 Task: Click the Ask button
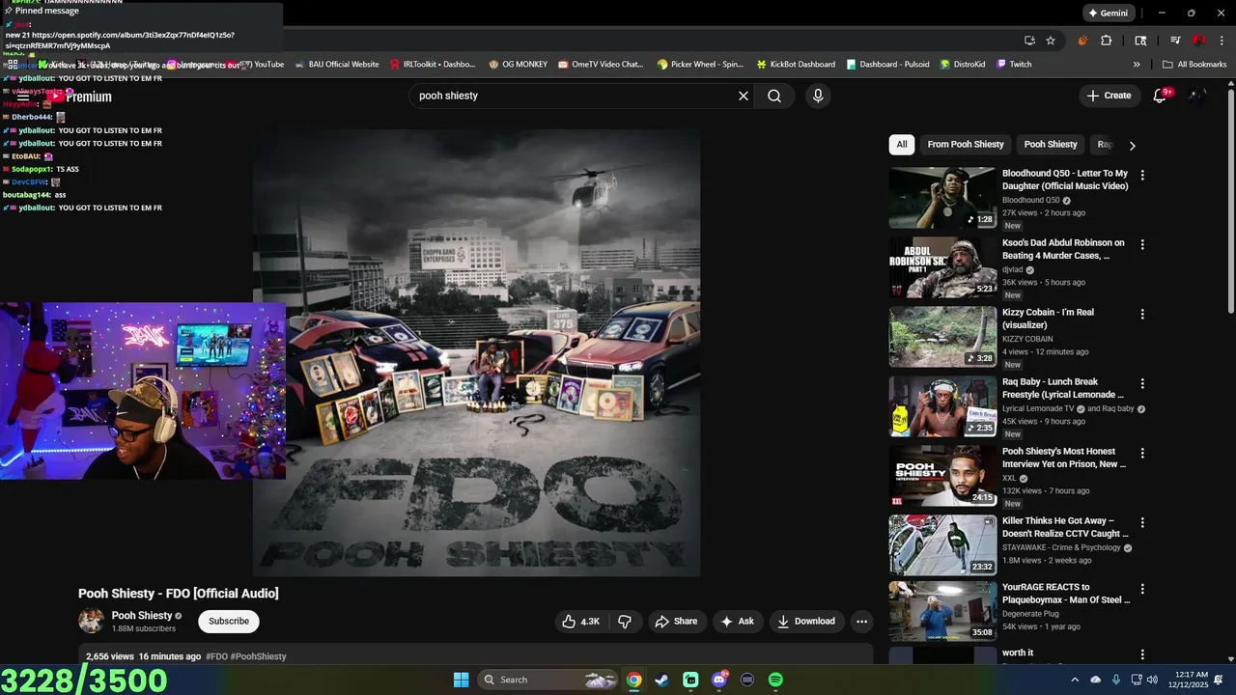coord(737,622)
